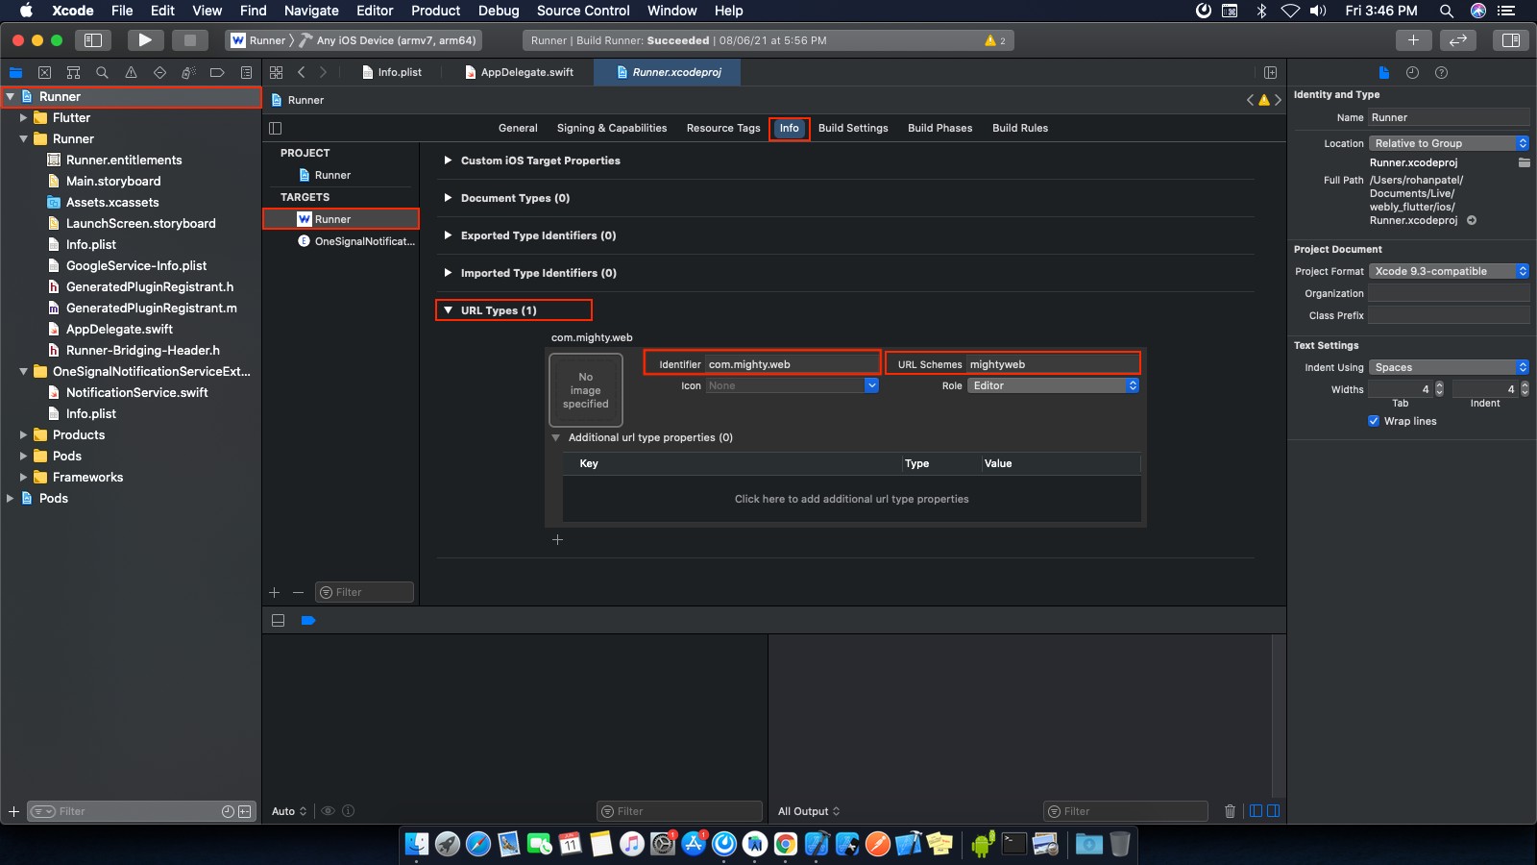The width and height of the screenshot is (1537, 865).
Task: Remove selected target with minus button
Action: [x=298, y=592]
